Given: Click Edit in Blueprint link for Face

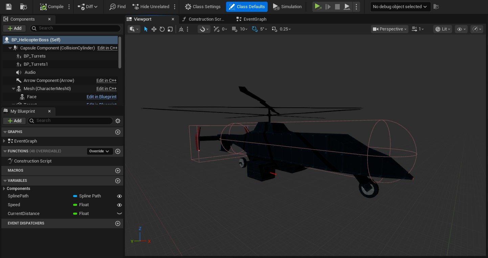Looking at the screenshot, I should [102, 97].
